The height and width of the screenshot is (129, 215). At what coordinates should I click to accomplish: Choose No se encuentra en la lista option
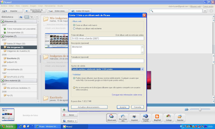tap(74, 87)
